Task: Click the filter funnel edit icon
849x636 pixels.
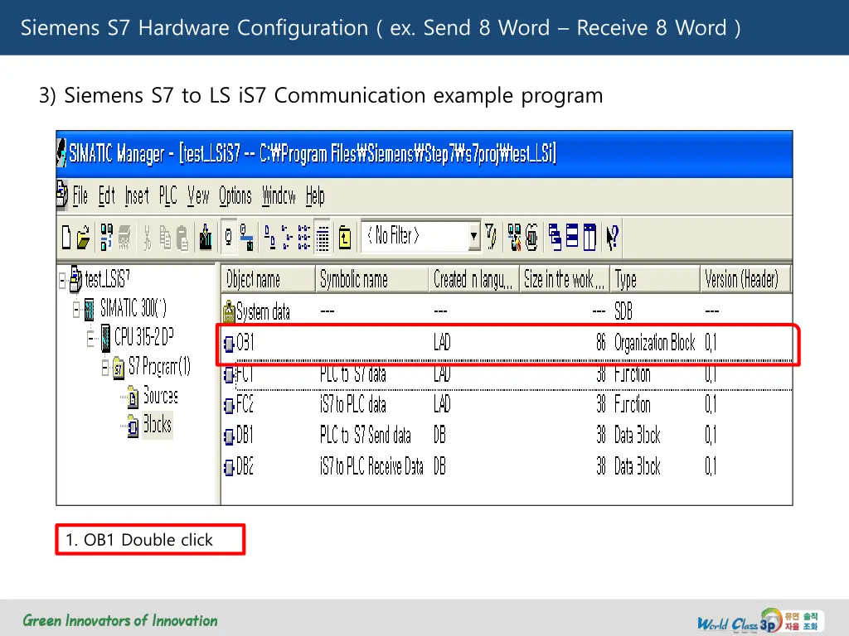Action: 491,236
